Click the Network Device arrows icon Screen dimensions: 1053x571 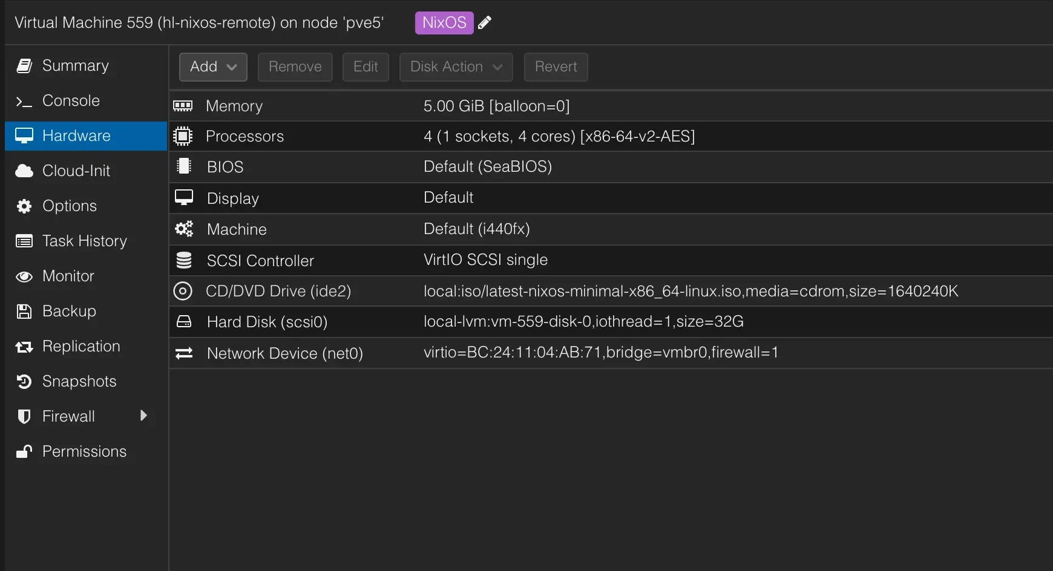(183, 353)
